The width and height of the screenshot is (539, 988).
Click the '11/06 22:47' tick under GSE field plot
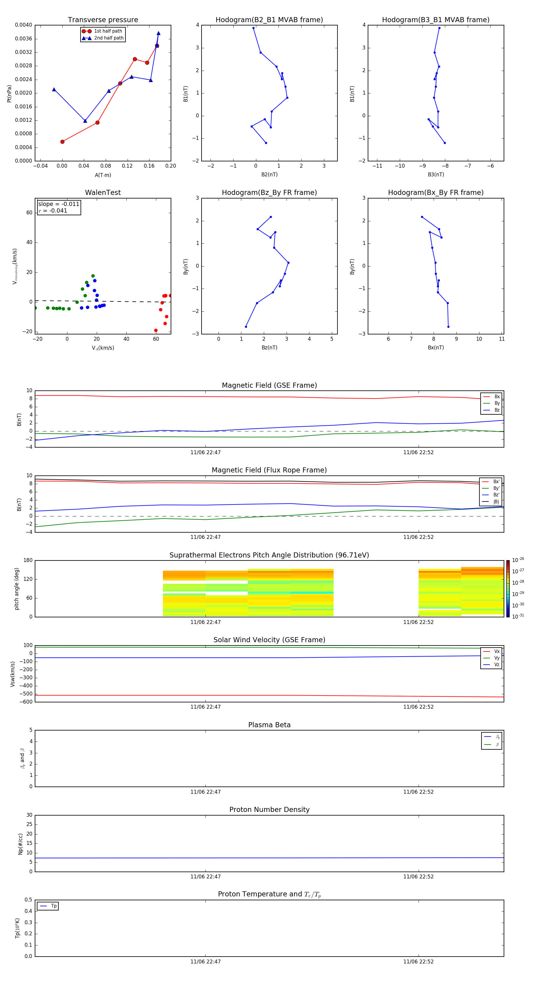[x=206, y=453]
